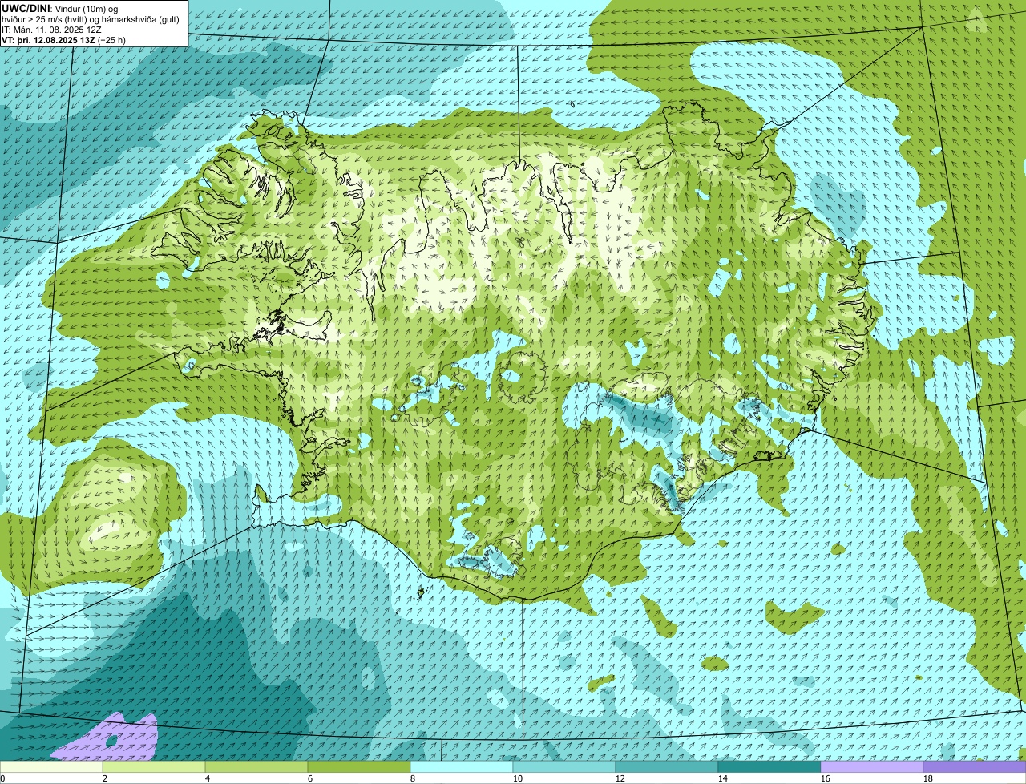
Task: Click the "IT: Mán. 11. 08. 2025 12Z" text
Action: (51, 30)
